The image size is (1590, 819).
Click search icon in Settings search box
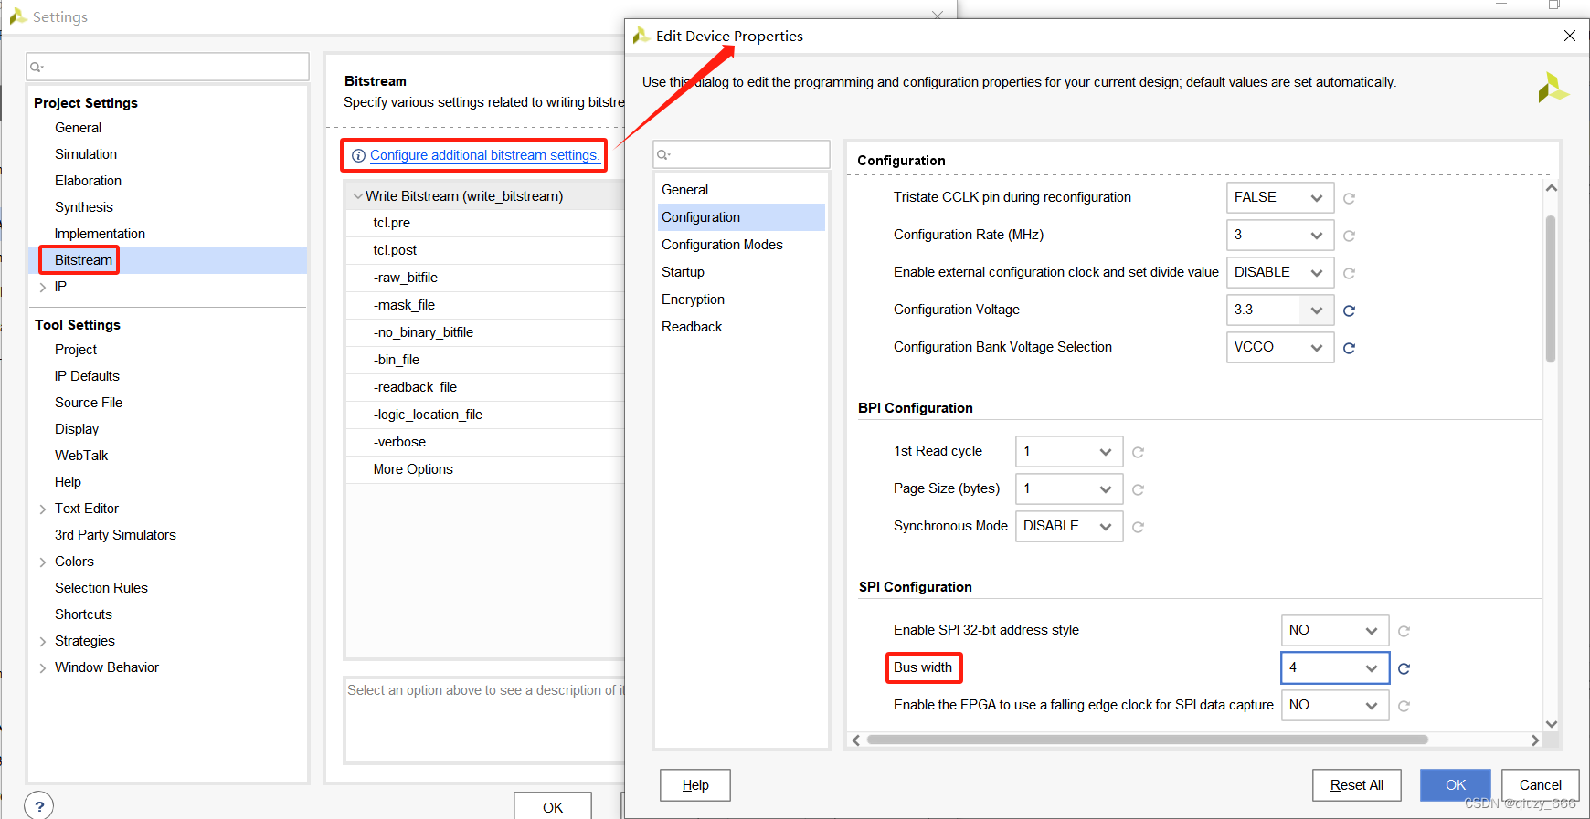37,67
